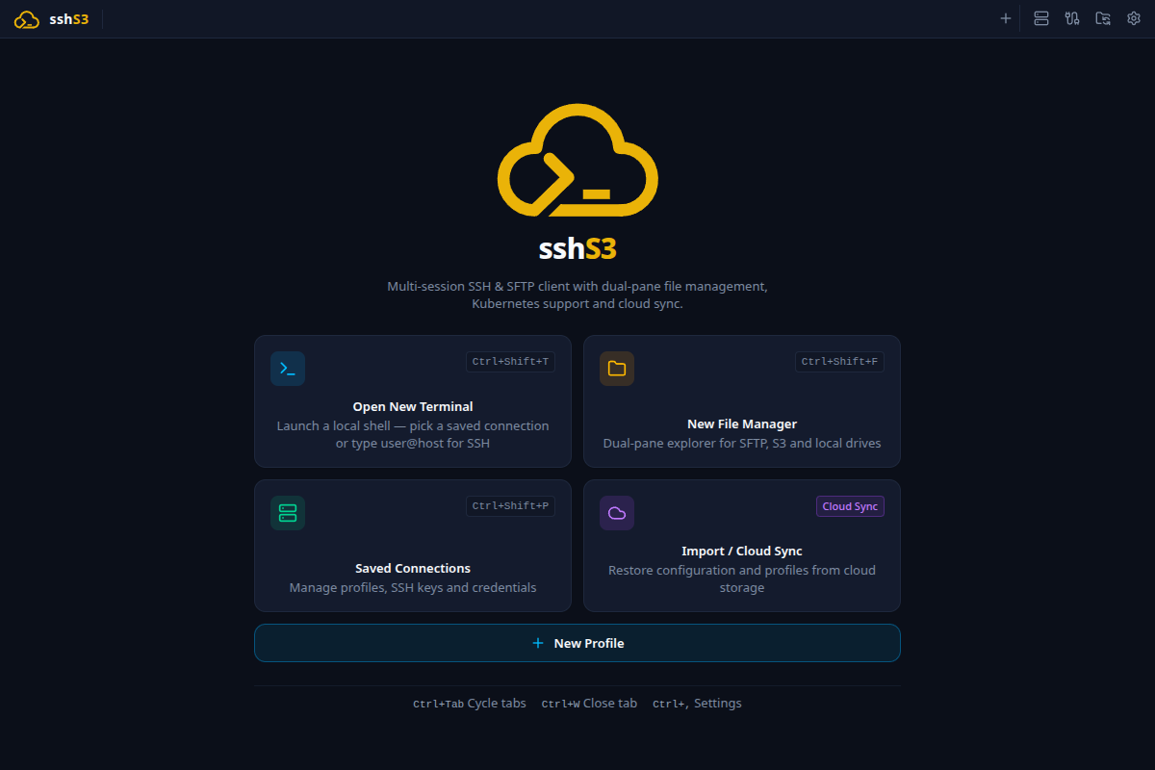Click 'Multi-session SSH & SFTP client' tagline

pyautogui.click(x=577, y=295)
